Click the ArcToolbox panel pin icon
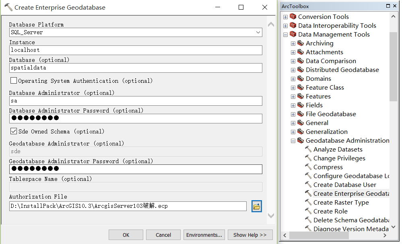 pos(388,6)
